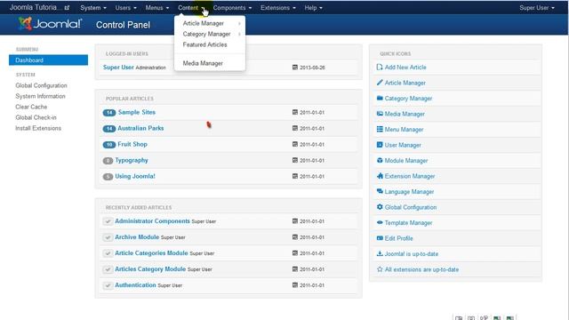The width and height of the screenshot is (569, 320).
Task: Open the Fruit Shop article link
Action: pyautogui.click(x=132, y=144)
